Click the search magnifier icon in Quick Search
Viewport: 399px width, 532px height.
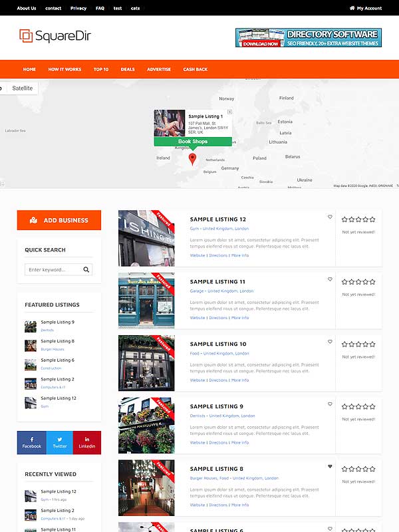pos(86,270)
